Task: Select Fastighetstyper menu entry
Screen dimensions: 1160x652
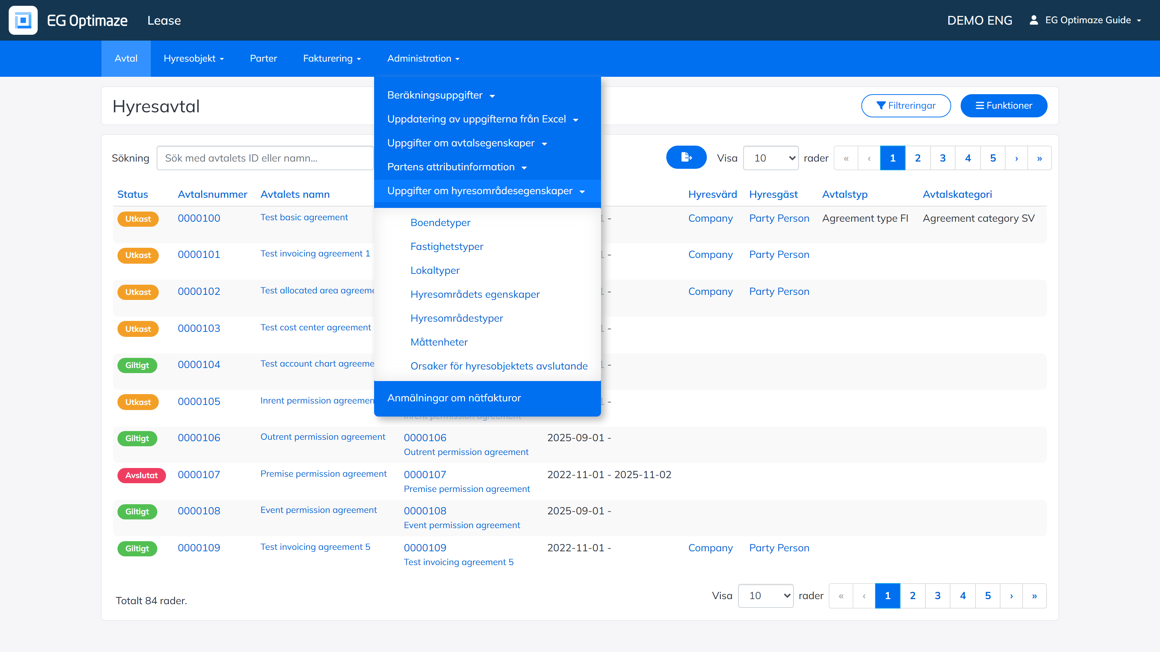Action: [447, 247]
